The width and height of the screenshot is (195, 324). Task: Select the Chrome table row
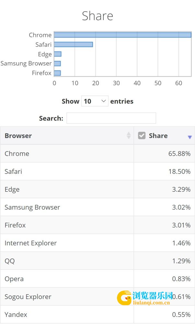pyautogui.click(x=97, y=154)
